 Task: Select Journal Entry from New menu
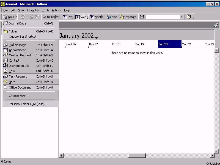pos(31,23)
